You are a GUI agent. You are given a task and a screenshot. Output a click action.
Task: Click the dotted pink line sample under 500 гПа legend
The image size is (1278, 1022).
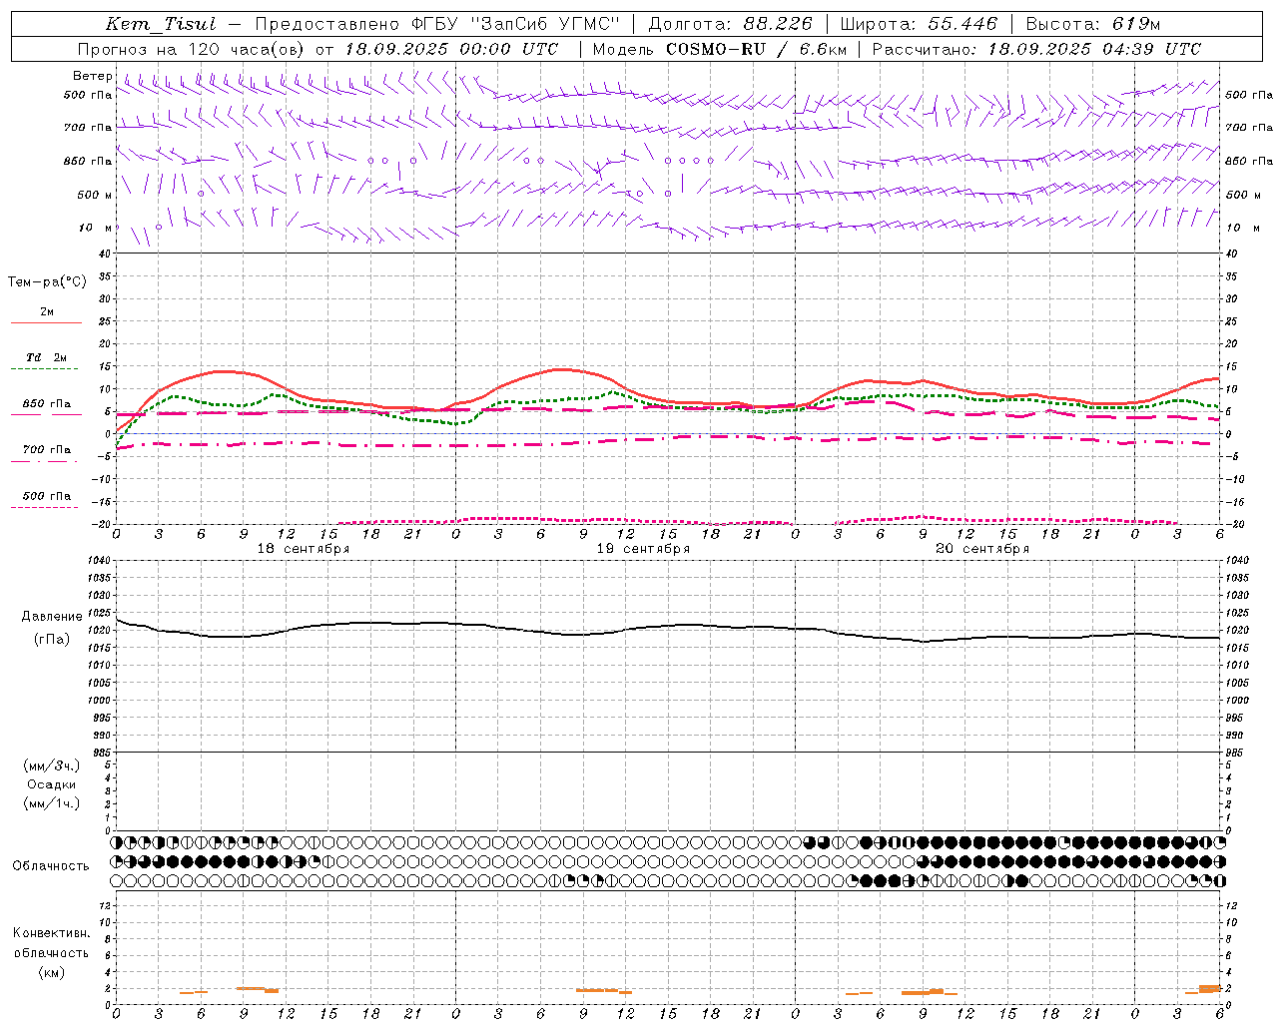pyautogui.click(x=45, y=508)
